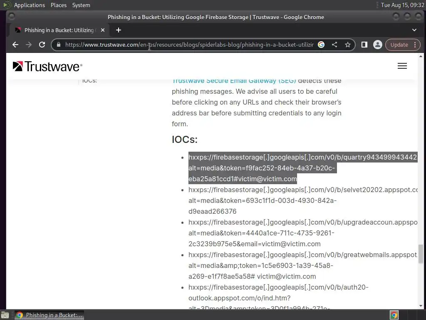Close the Phishing in a Bucket tab
Screen dimensions: 426x320
point(103,30)
